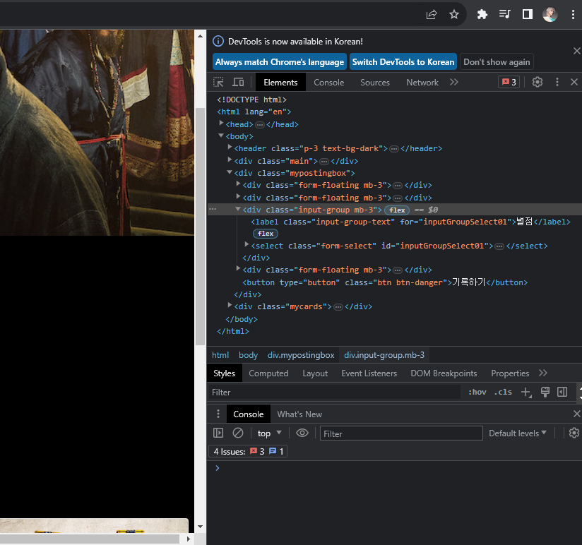Viewport: 582px width, 545px height.
Task: Click Switch DevTools to Korean
Action: (403, 62)
